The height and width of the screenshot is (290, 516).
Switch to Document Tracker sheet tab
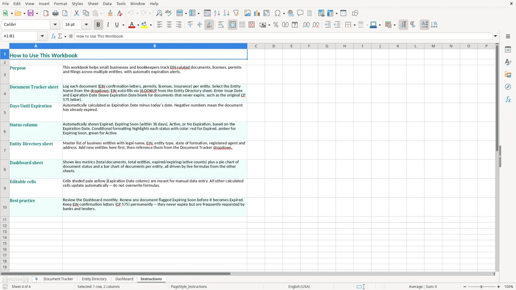(58, 279)
